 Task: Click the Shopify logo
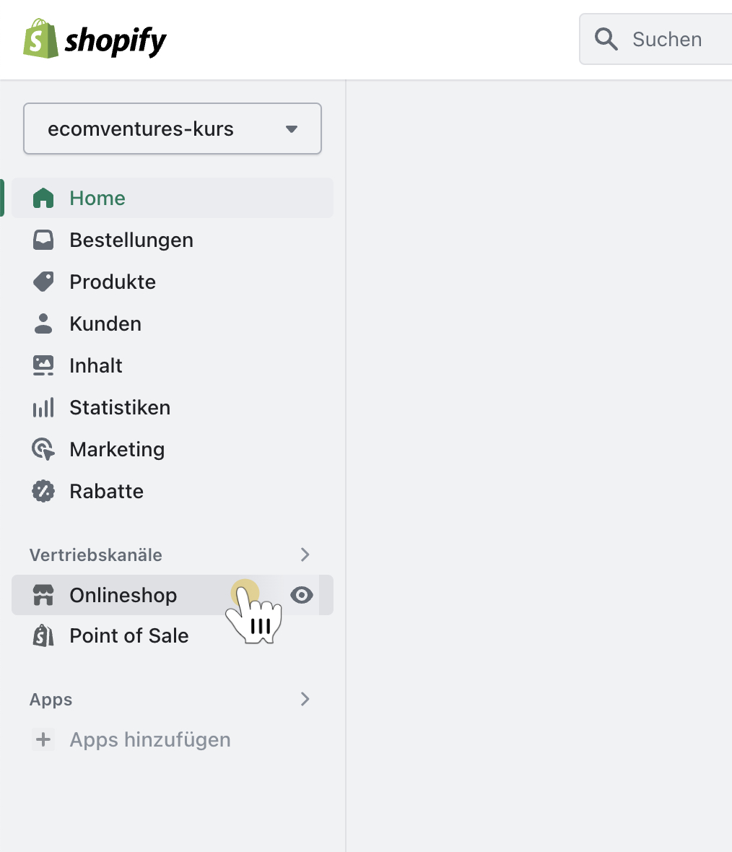coord(95,40)
